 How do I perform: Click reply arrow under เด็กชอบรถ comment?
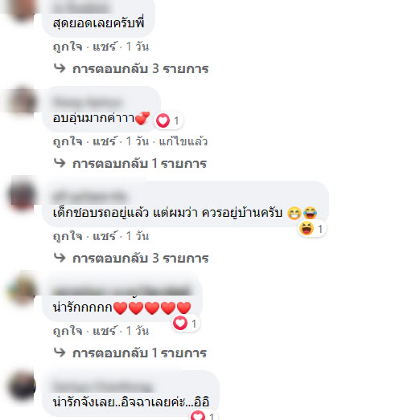[x=60, y=258]
